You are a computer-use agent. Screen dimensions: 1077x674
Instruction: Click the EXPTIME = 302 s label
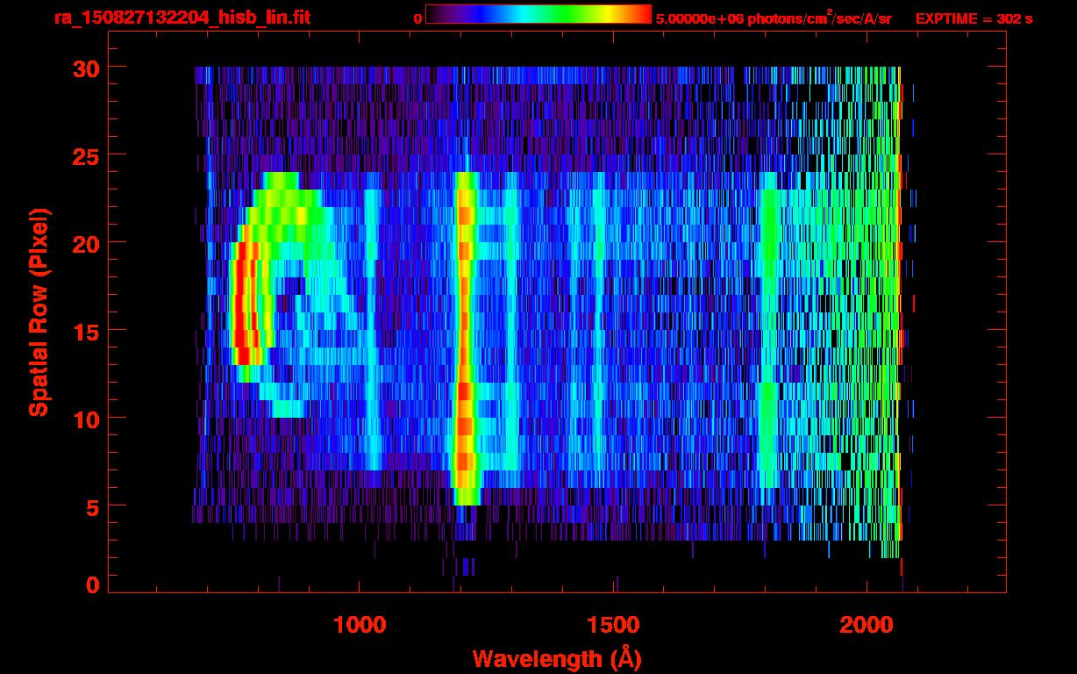click(x=974, y=18)
